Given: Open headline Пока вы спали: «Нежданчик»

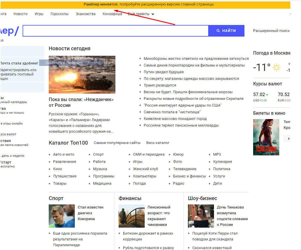Looking at the screenshot, I should (x=81, y=102).
